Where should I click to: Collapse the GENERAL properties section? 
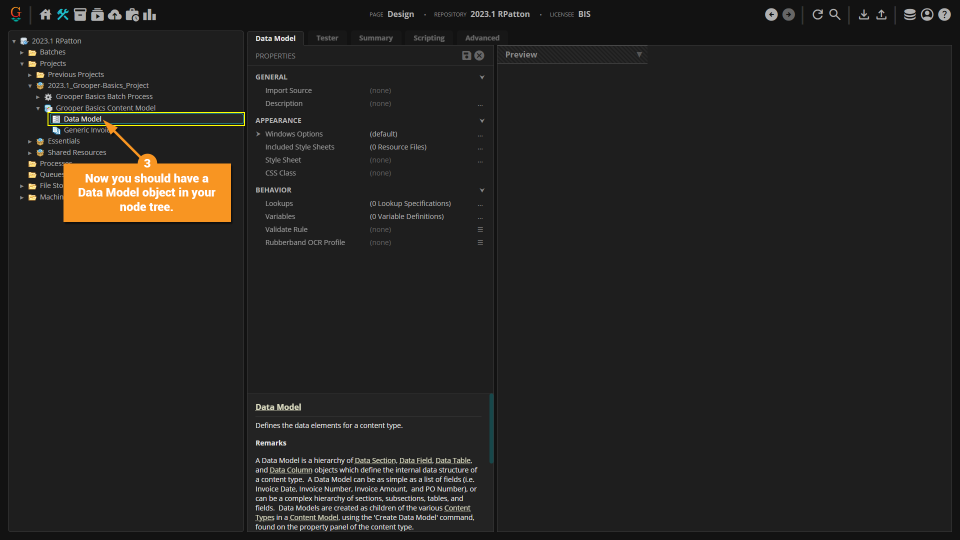click(482, 77)
